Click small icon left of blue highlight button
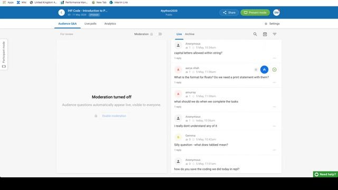338x190 pixels. [256, 70]
